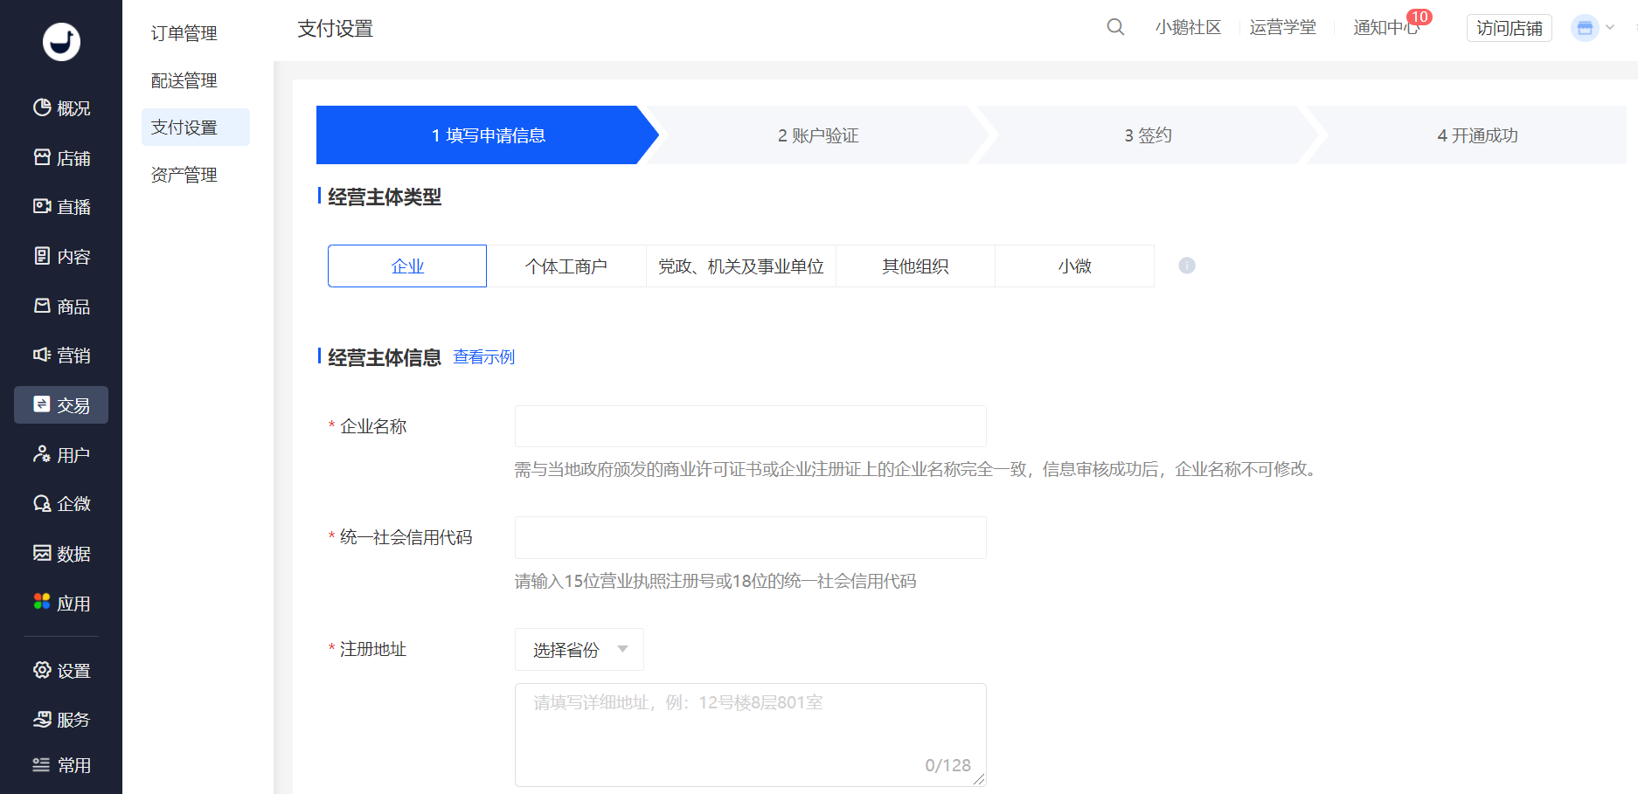Click the store logo at sidebar top
This screenshot has height=794, width=1638.
click(x=61, y=41)
